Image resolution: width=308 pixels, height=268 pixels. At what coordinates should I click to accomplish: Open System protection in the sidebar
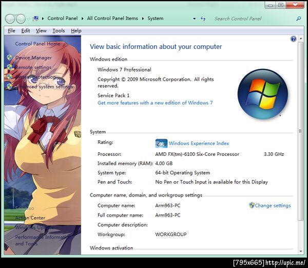35,77
